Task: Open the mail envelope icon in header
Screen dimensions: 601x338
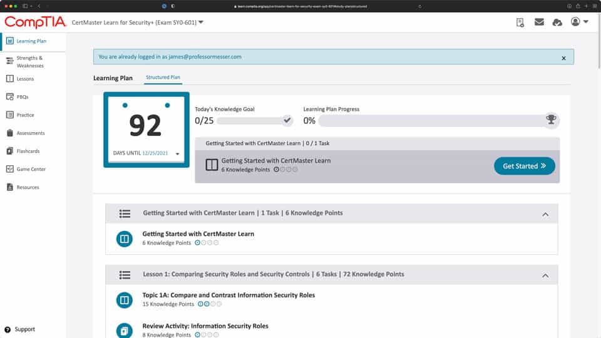Action: click(539, 23)
